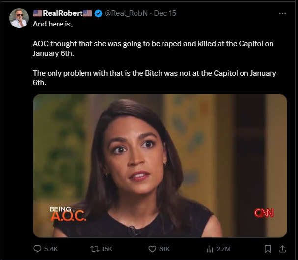Image resolution: width=298 pixels, height=260 pixels.
Task: Open the poster's profile avatar
Action: tap(19, 18)
